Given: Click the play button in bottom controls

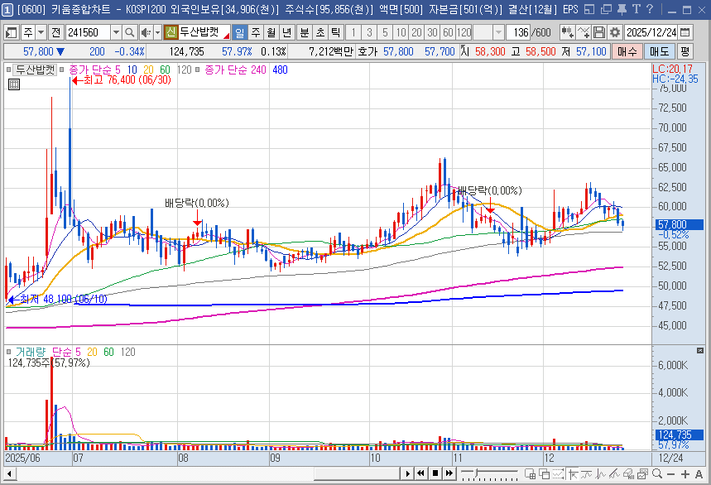Looking at the screenshot, I should pyautogui.click(x=407, y=473).
